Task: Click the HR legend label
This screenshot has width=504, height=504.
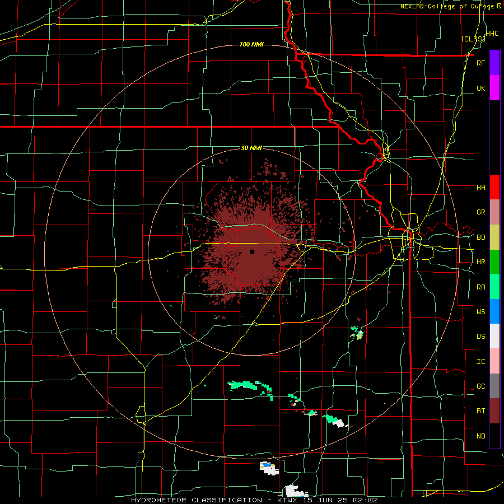Action: 481,262
